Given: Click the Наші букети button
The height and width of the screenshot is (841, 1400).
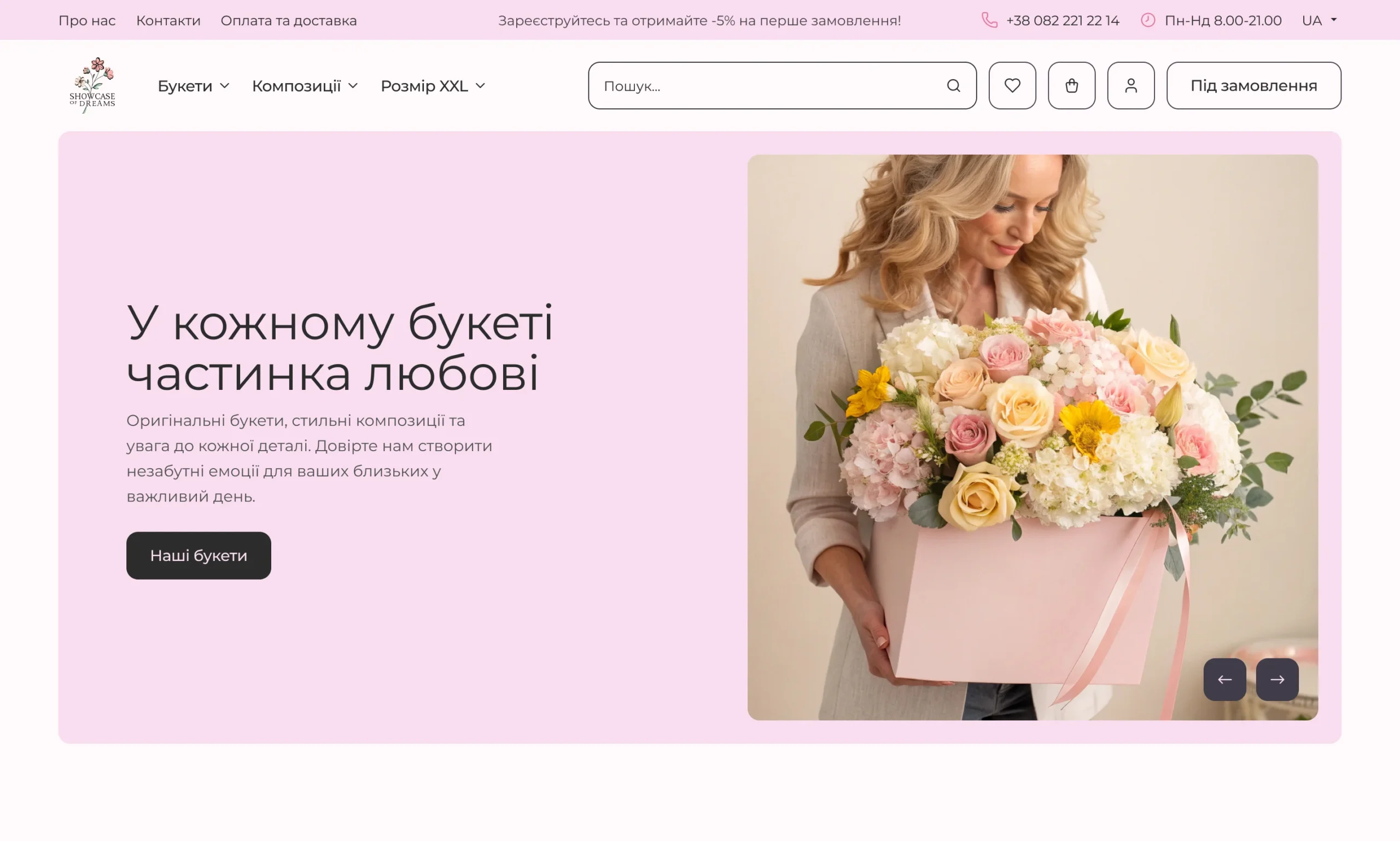Looking at the screenshot, I should click(x=199, y=556).
